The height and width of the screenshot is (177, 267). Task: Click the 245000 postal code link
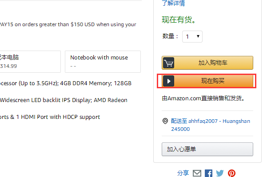coord(180,129)
